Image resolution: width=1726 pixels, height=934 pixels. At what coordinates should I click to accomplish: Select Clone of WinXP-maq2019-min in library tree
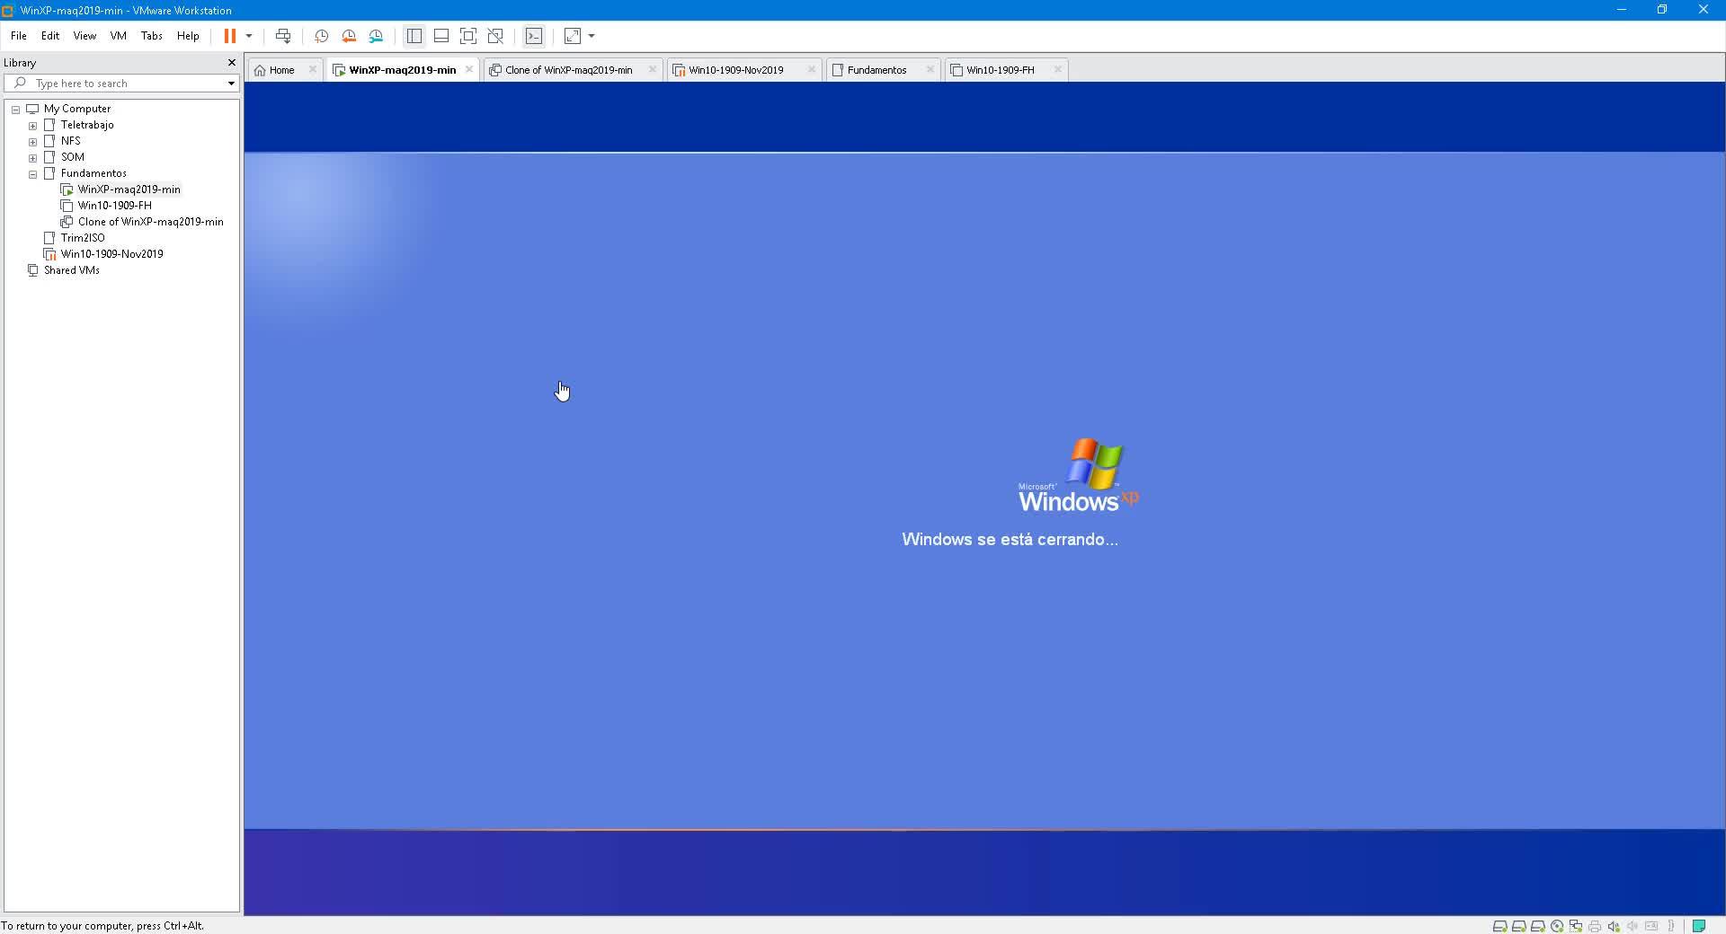(150, 222)
